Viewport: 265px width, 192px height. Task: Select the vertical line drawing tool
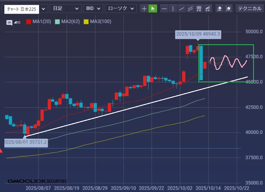coord(173,9)
